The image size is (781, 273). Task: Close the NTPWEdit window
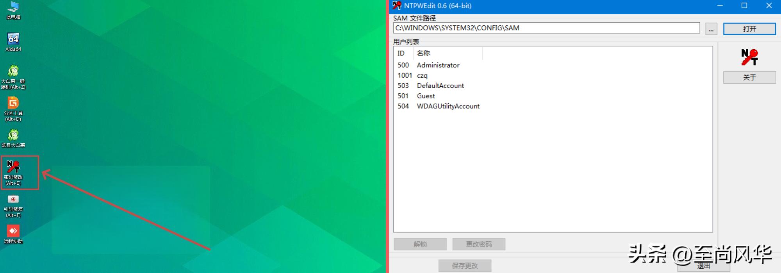click(x=769, y=5)
